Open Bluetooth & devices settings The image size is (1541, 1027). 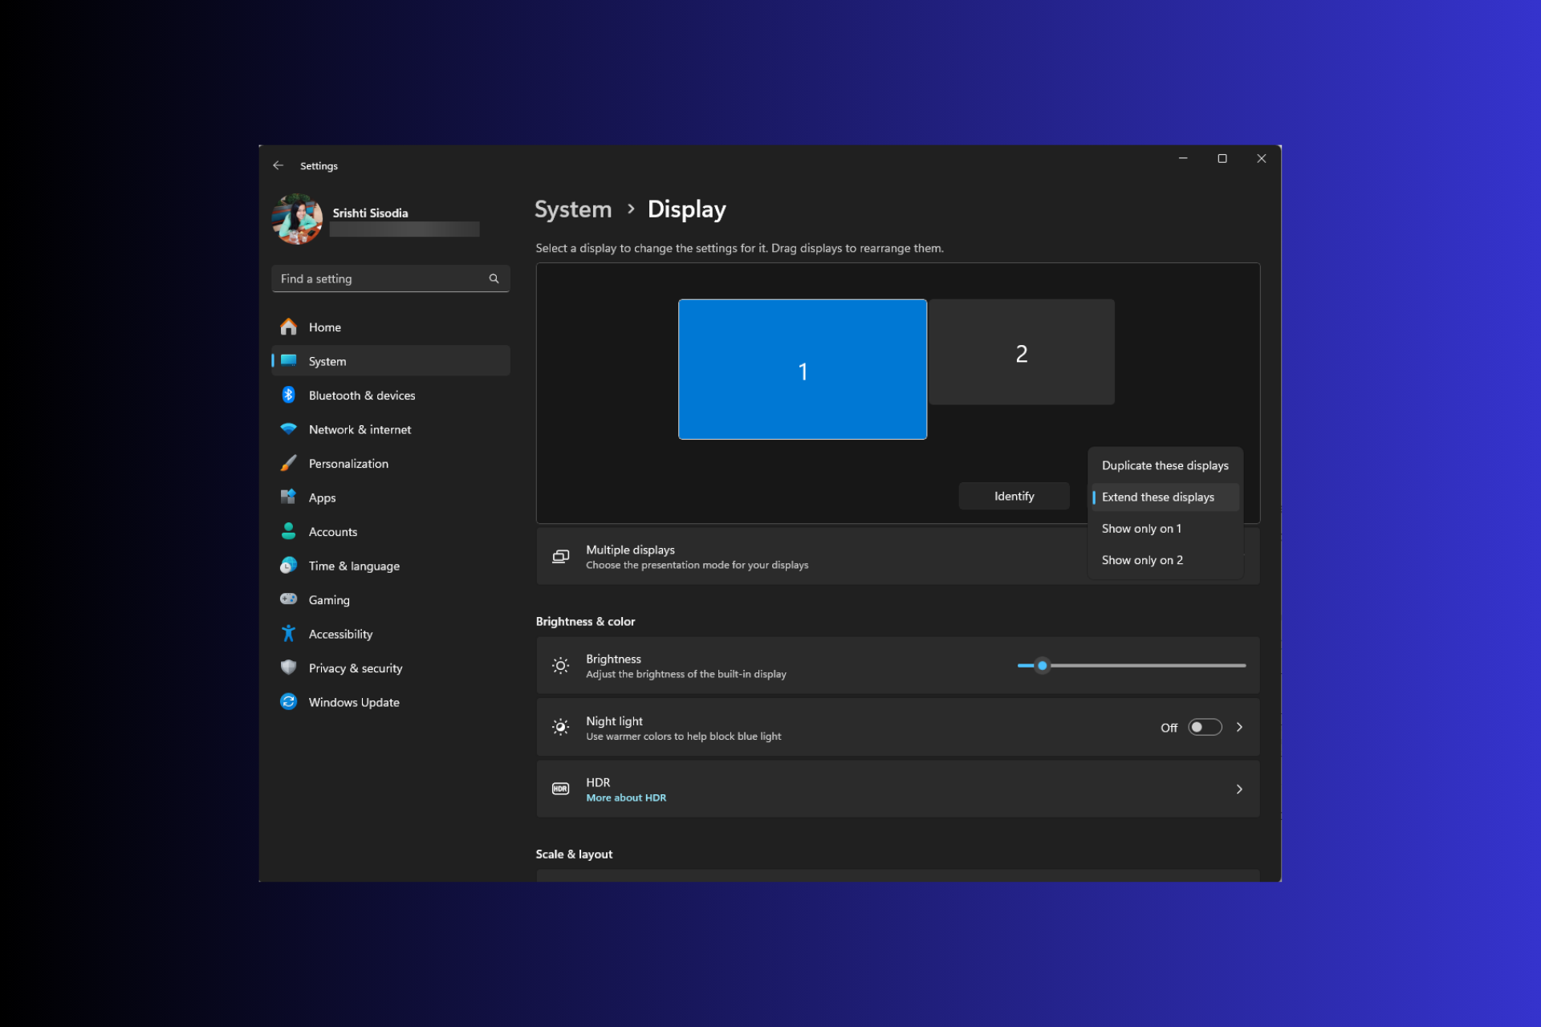pos(362,394)
